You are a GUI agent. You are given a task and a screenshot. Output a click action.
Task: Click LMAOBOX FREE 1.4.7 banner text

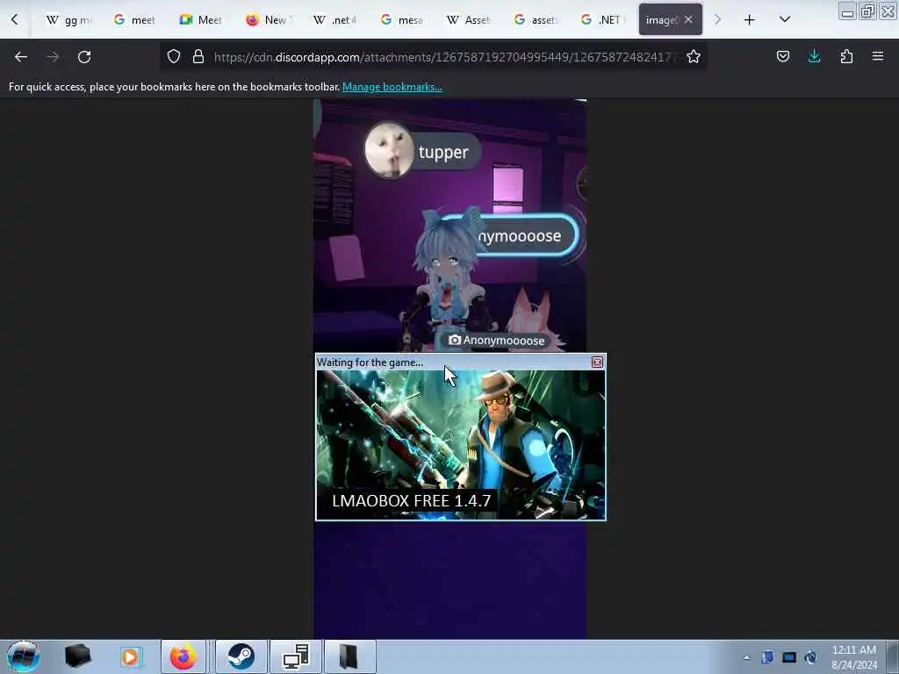coord(412,500)
